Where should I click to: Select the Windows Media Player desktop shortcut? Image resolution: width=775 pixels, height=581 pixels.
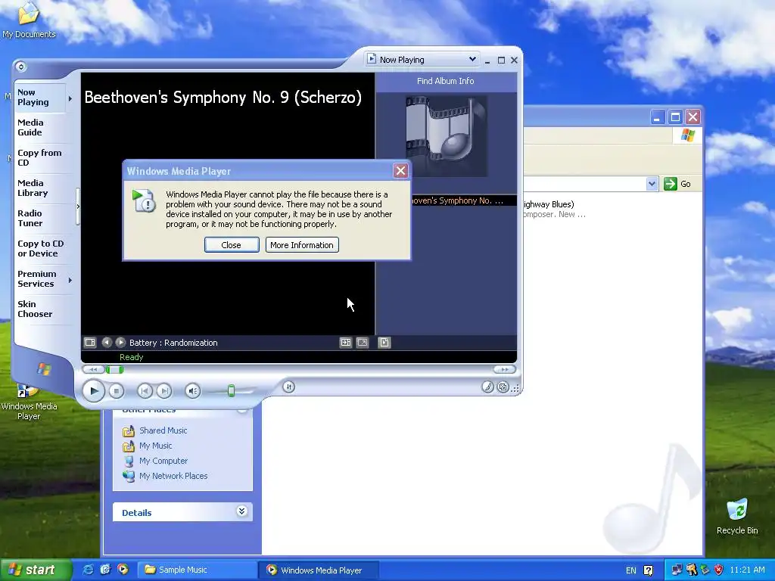[x=29, y=402]
